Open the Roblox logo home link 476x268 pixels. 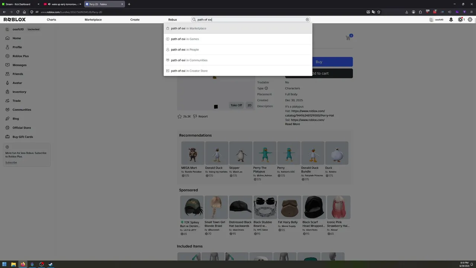pyautogui.click(x=15, y=19)
